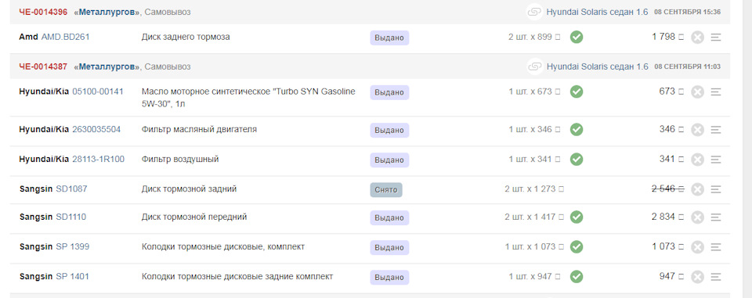
Task: Toggle green checkmark for SP 1399 brake pads
Action: [x=577, y=246]
